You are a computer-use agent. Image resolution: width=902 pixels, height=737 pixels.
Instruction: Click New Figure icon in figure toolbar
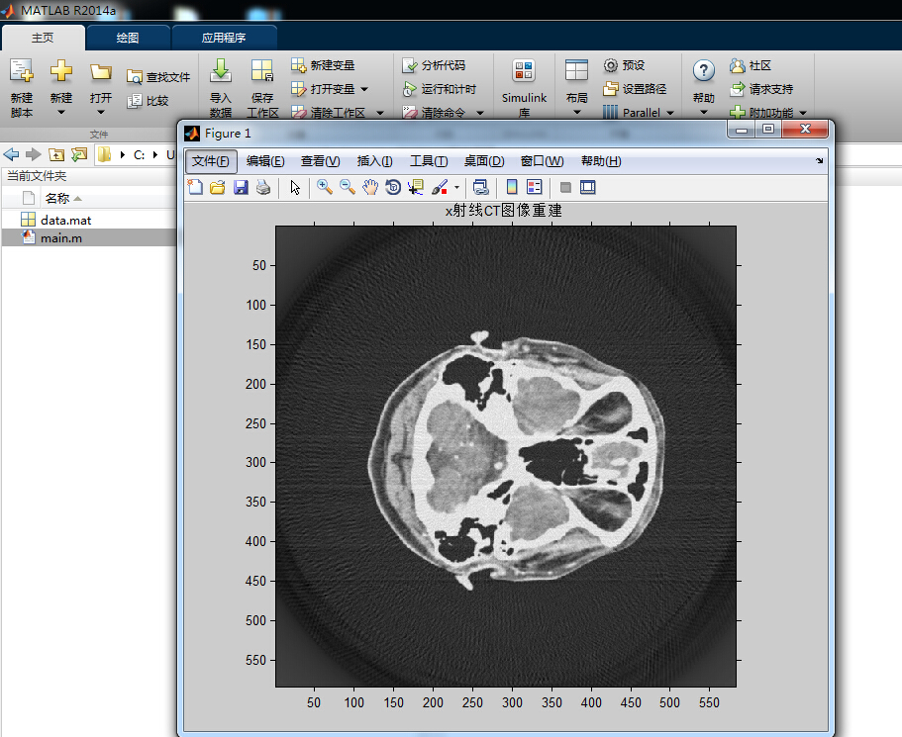(x=196, y=187)
